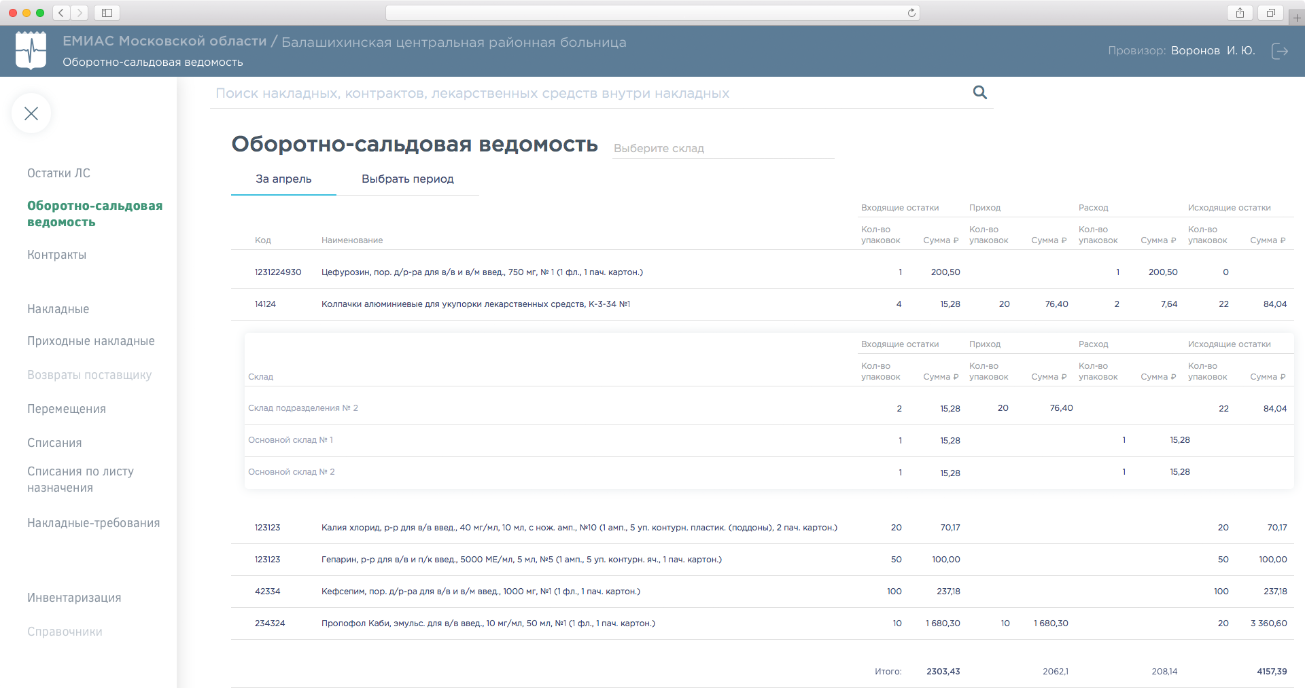Viewport: 1305px width, 688px height.
Task: Click the share icon in the browser toolbar
Action: pos(1240,12)
